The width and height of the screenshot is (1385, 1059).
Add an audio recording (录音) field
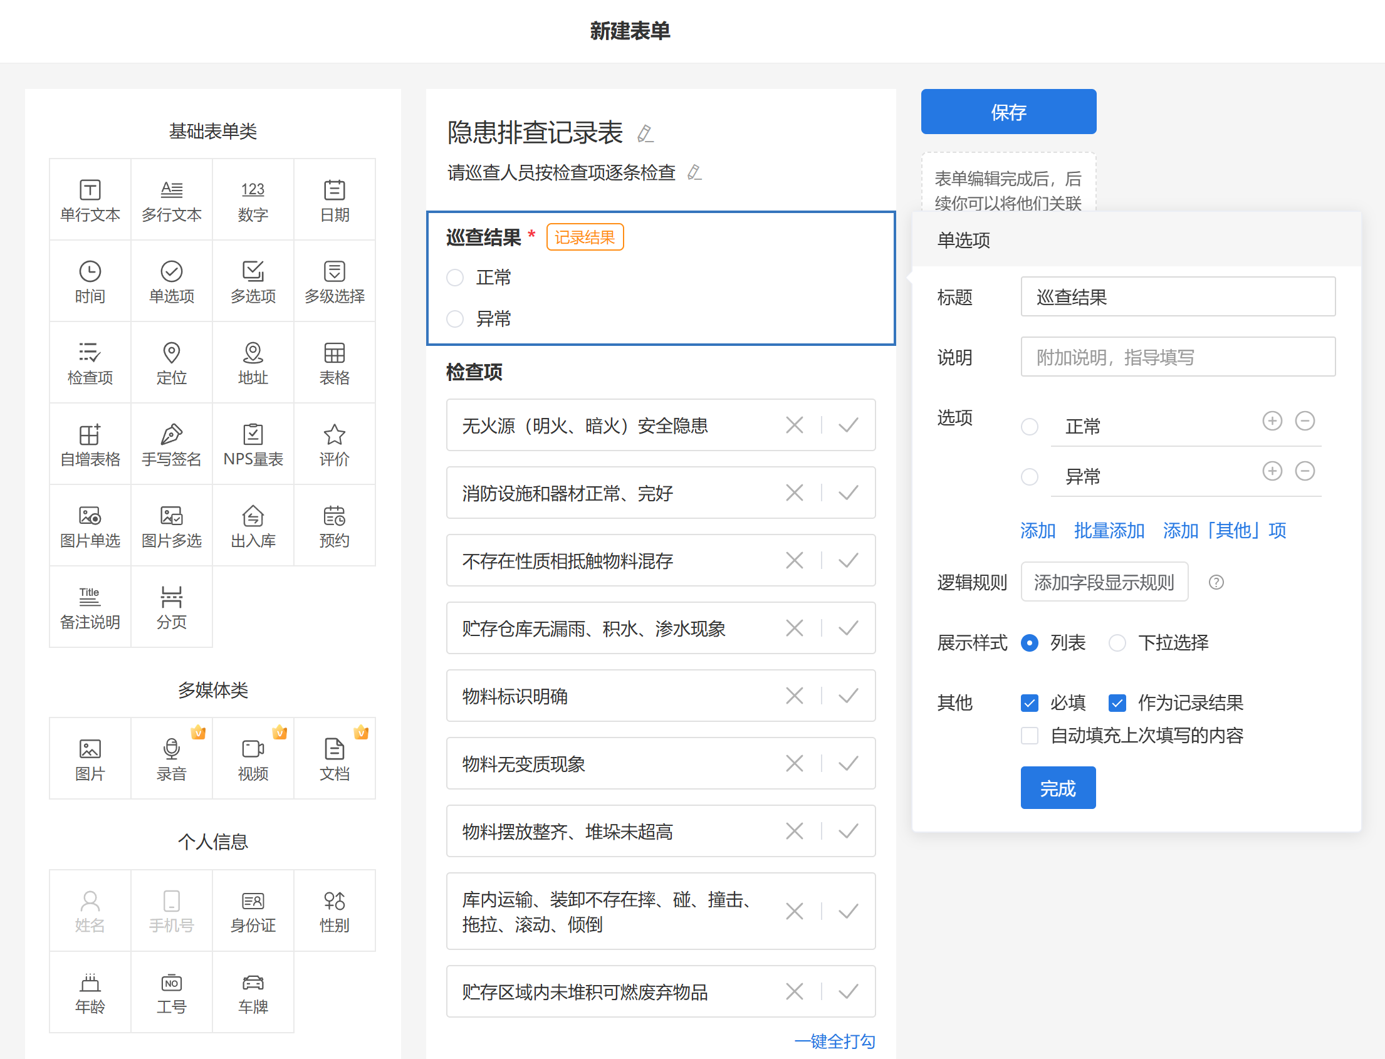[171, 759]
